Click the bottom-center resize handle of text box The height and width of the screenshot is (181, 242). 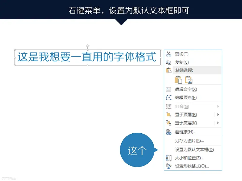88,65
